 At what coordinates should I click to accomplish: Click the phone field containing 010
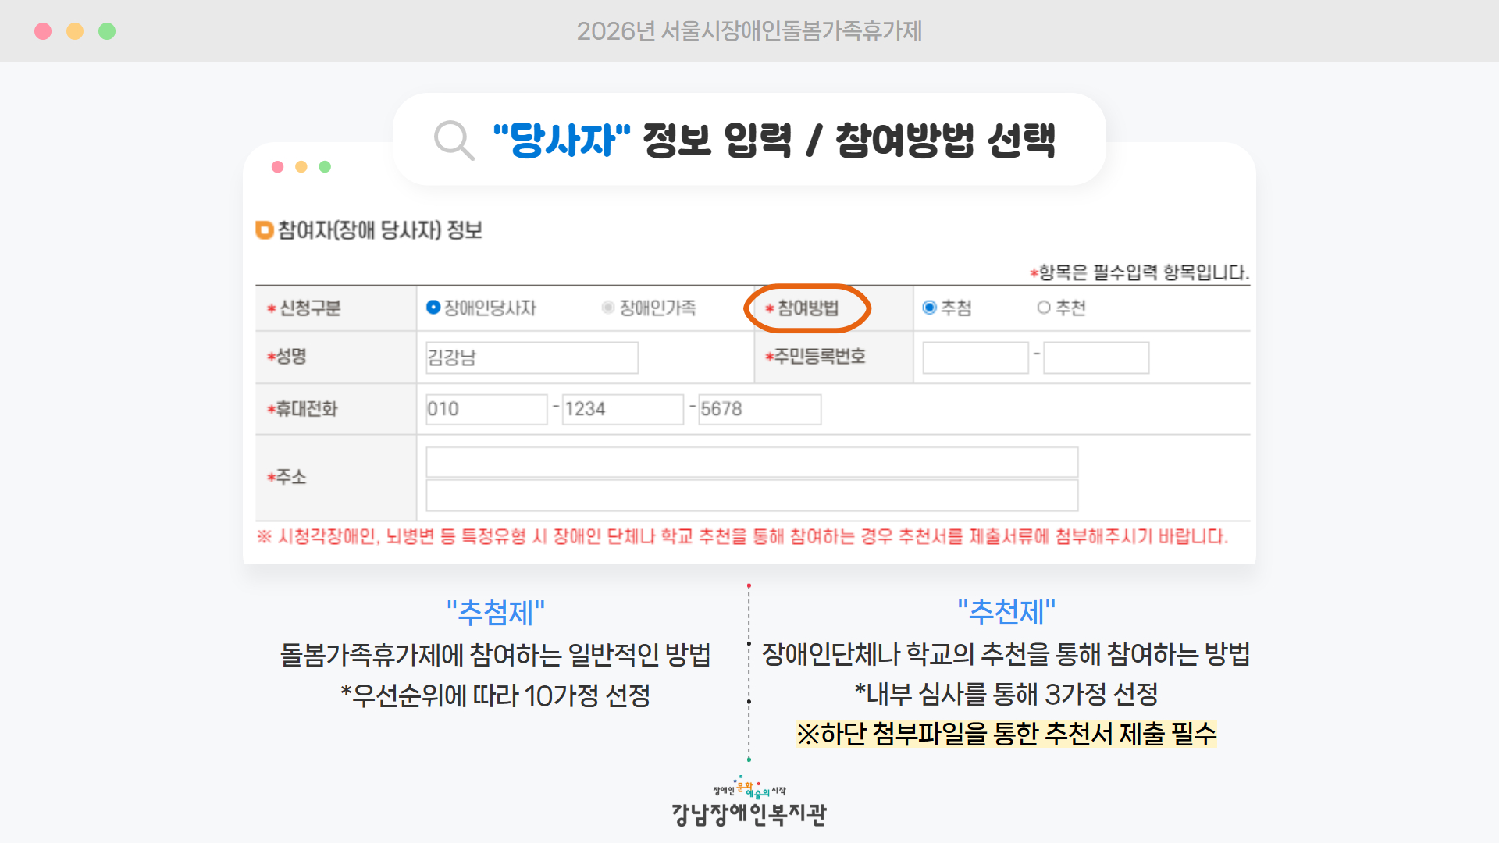[486, 409]
